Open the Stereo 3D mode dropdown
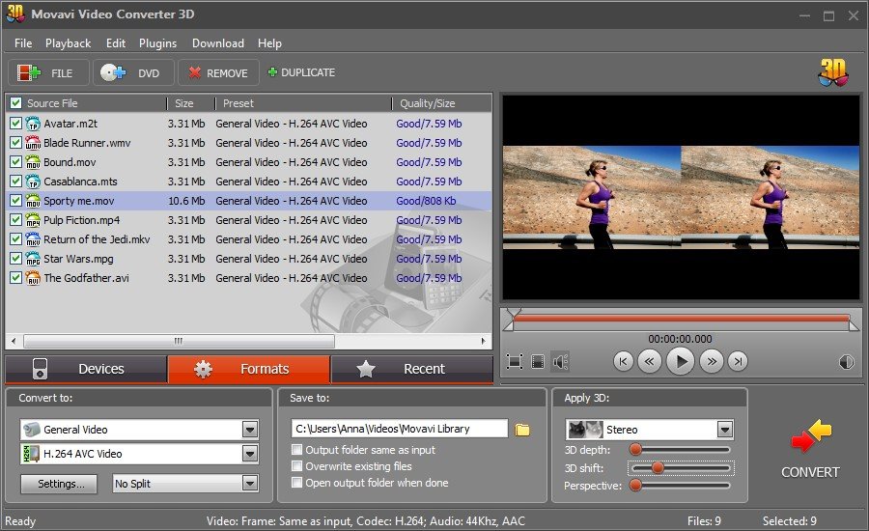 [725, 430]
